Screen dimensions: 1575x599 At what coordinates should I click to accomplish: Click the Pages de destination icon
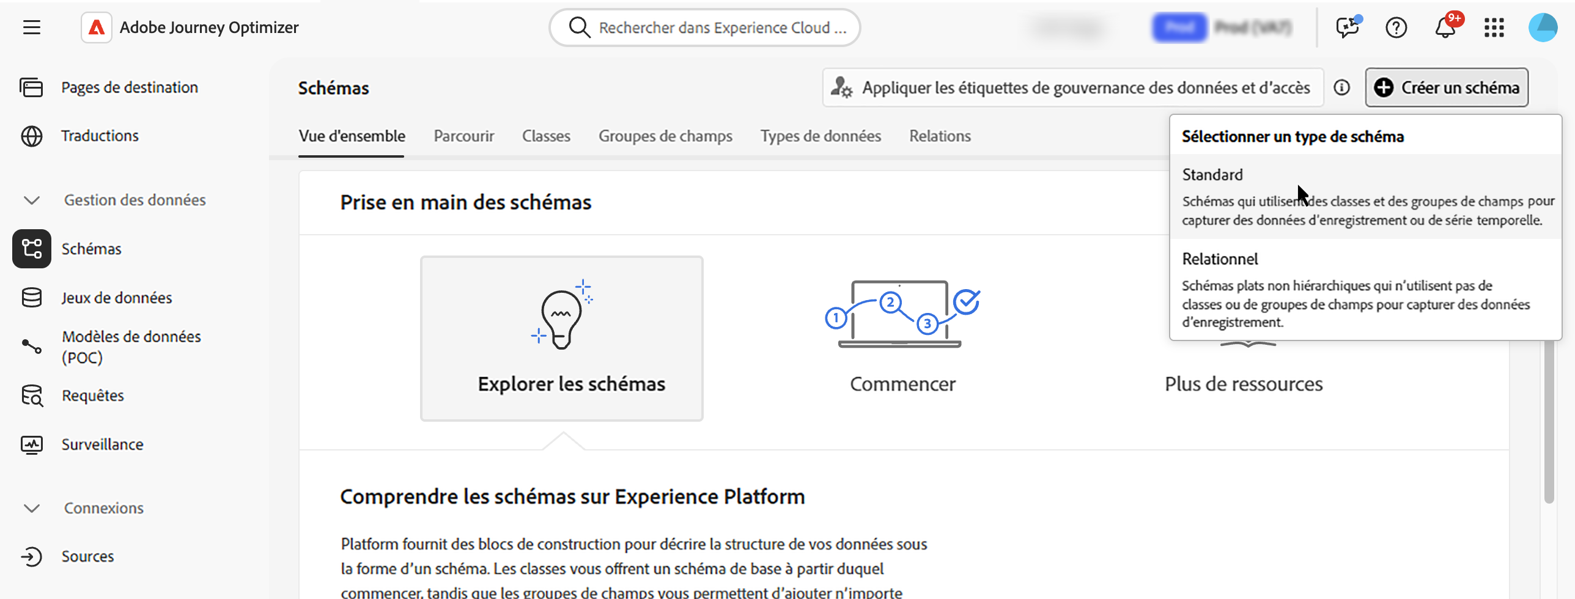pos(31,87)
